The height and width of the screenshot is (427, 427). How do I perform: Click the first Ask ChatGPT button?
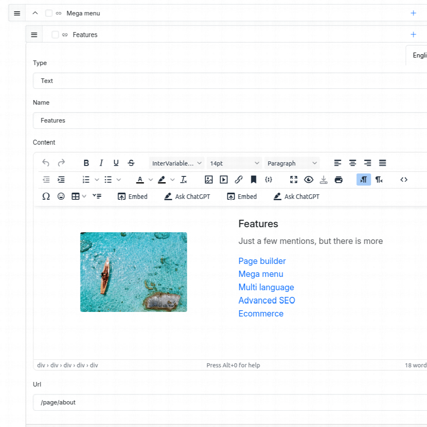click(187, 196)
